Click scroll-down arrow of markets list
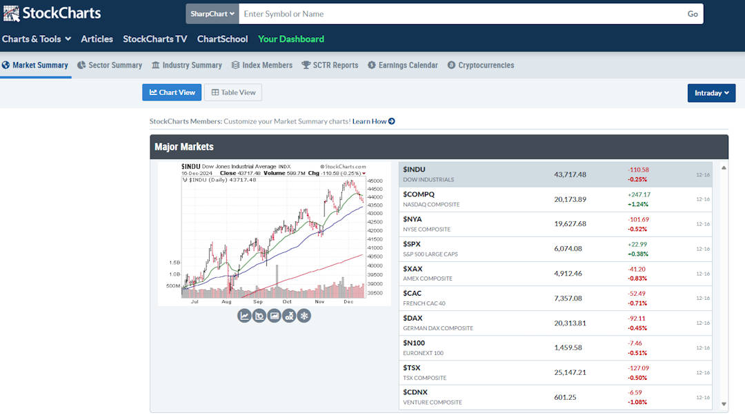Viewport: 745px width, 415px height. click(724, 404)
